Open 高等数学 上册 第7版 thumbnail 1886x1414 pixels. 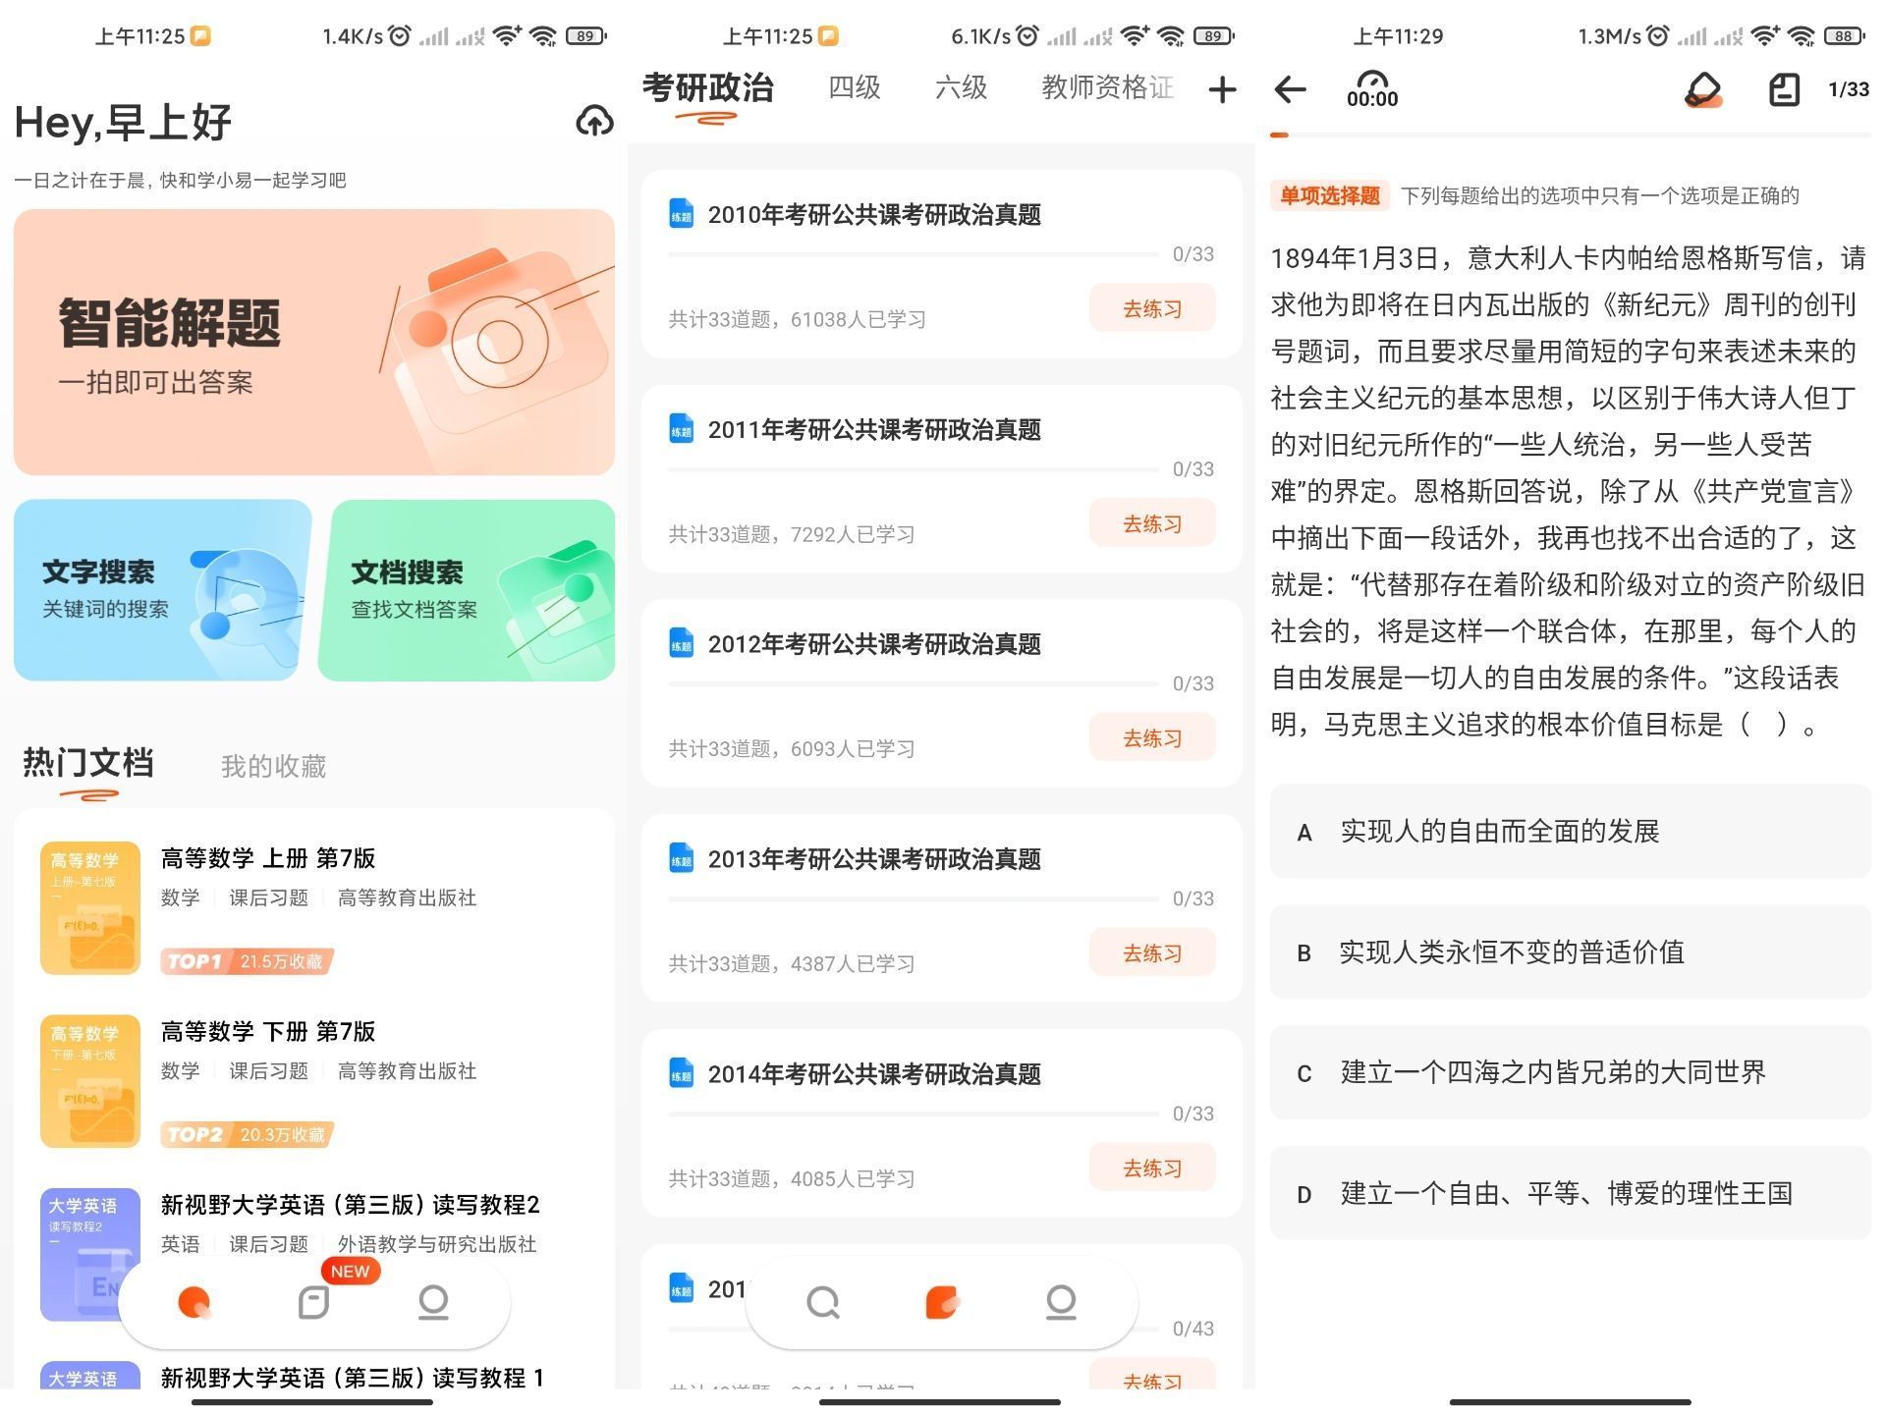90,908
